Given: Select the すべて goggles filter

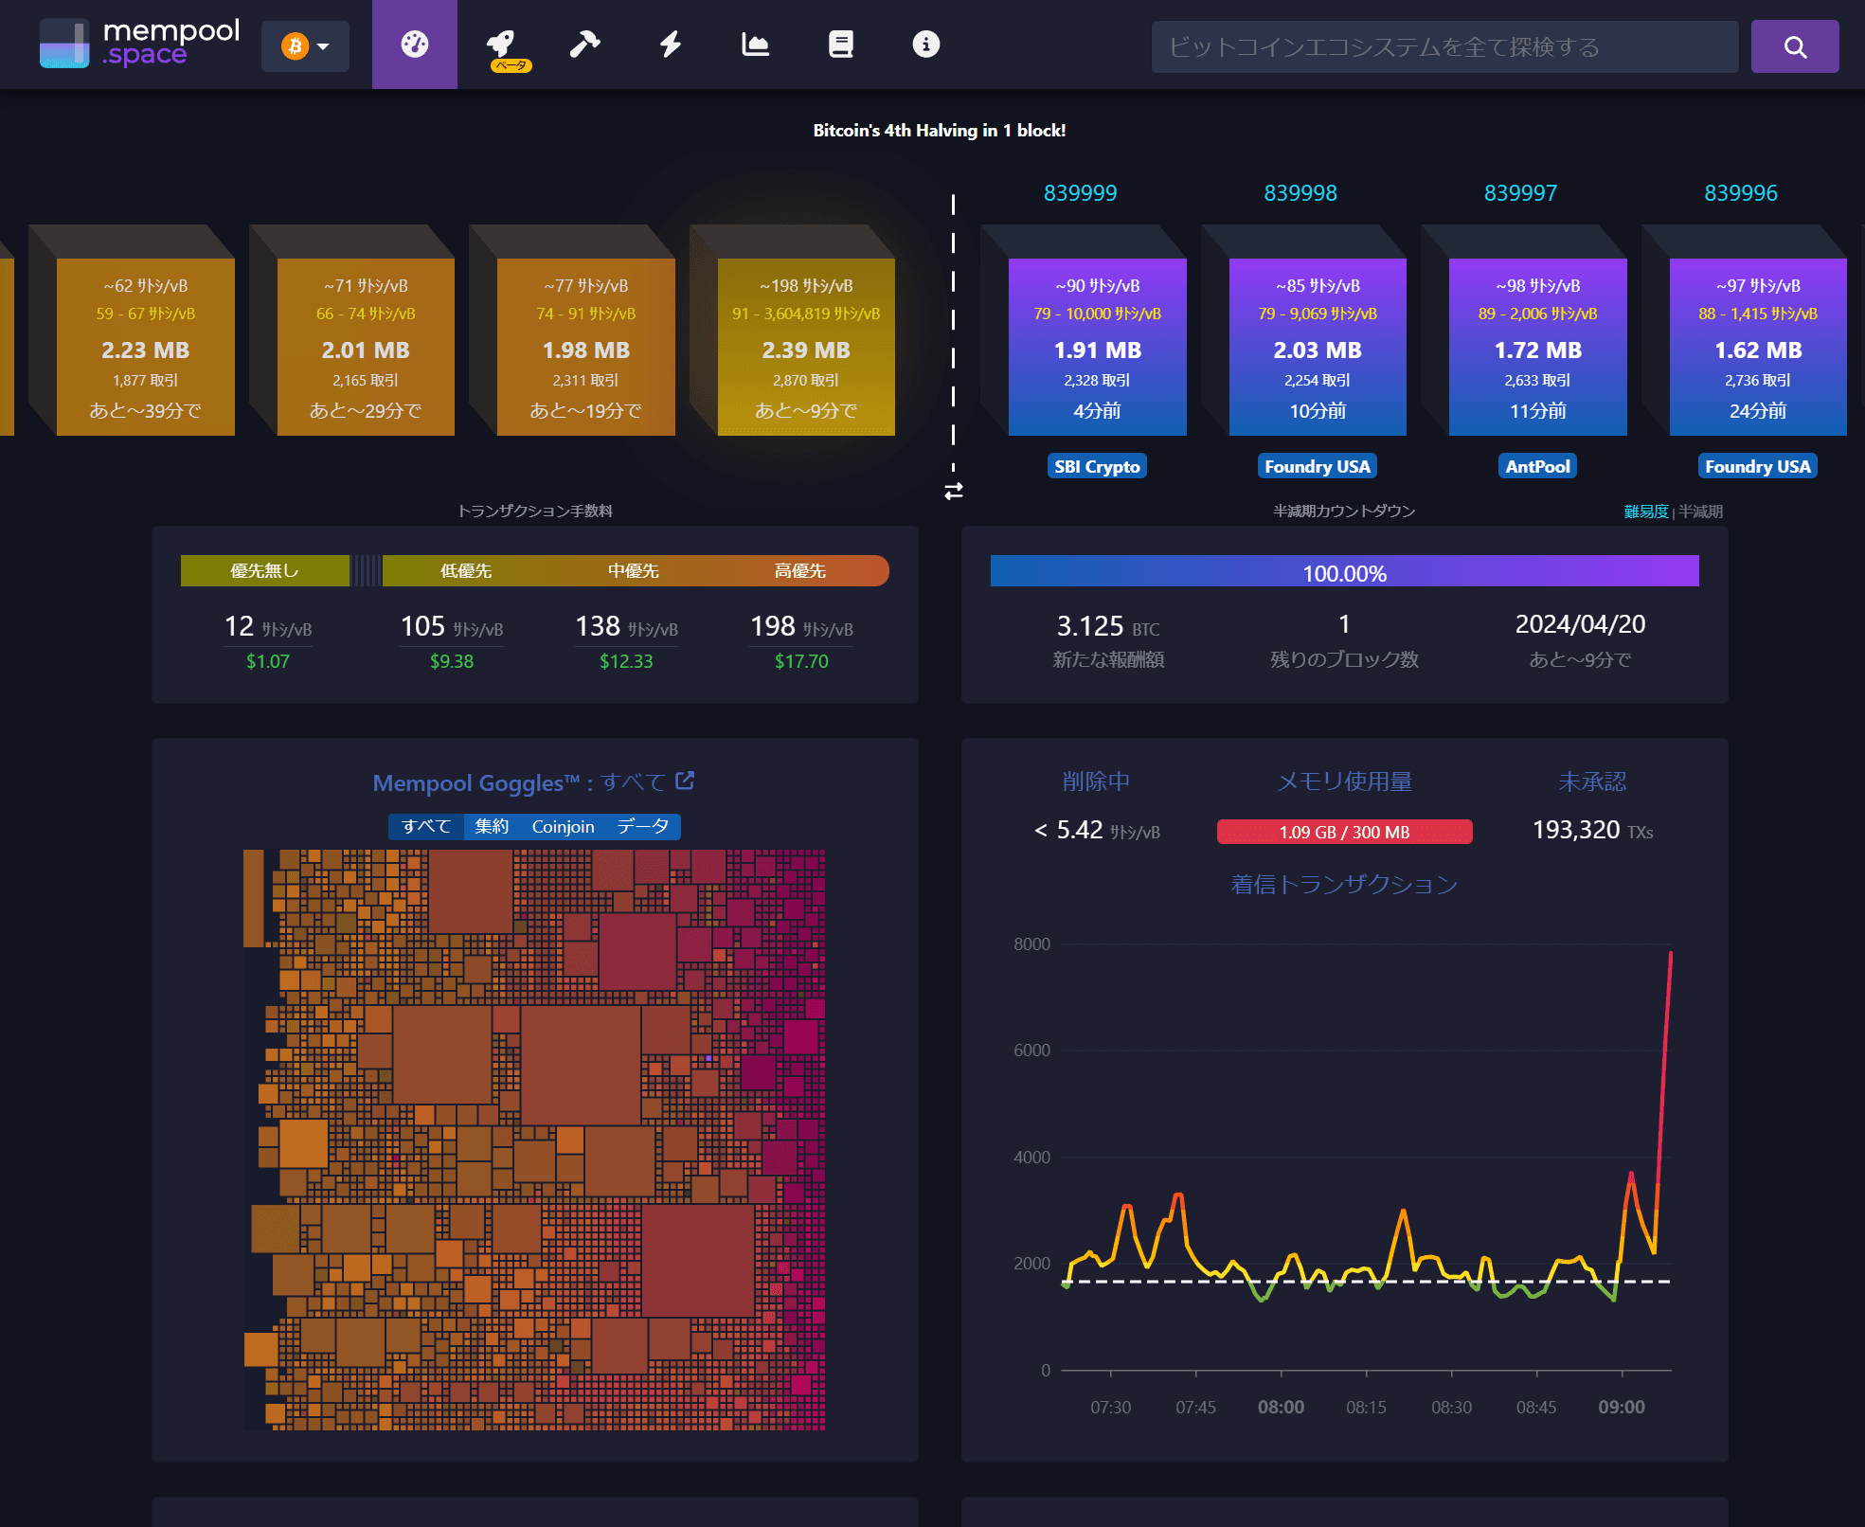Looking at the screenshot, I should coord(425,827).
